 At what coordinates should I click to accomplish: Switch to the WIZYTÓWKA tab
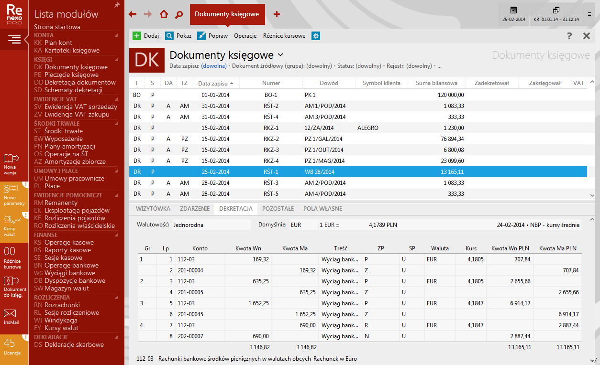[x=153, y=209]
